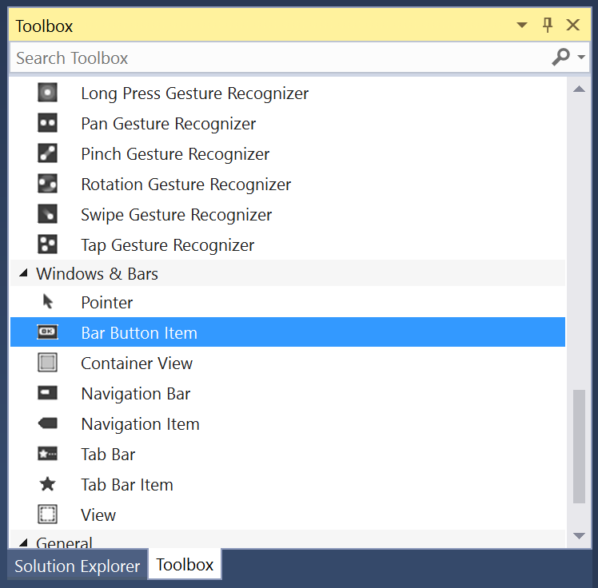Click the Navigation Bar icon

47,393
